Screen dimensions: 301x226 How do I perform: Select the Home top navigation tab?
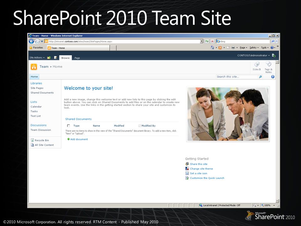click(34, 77)
